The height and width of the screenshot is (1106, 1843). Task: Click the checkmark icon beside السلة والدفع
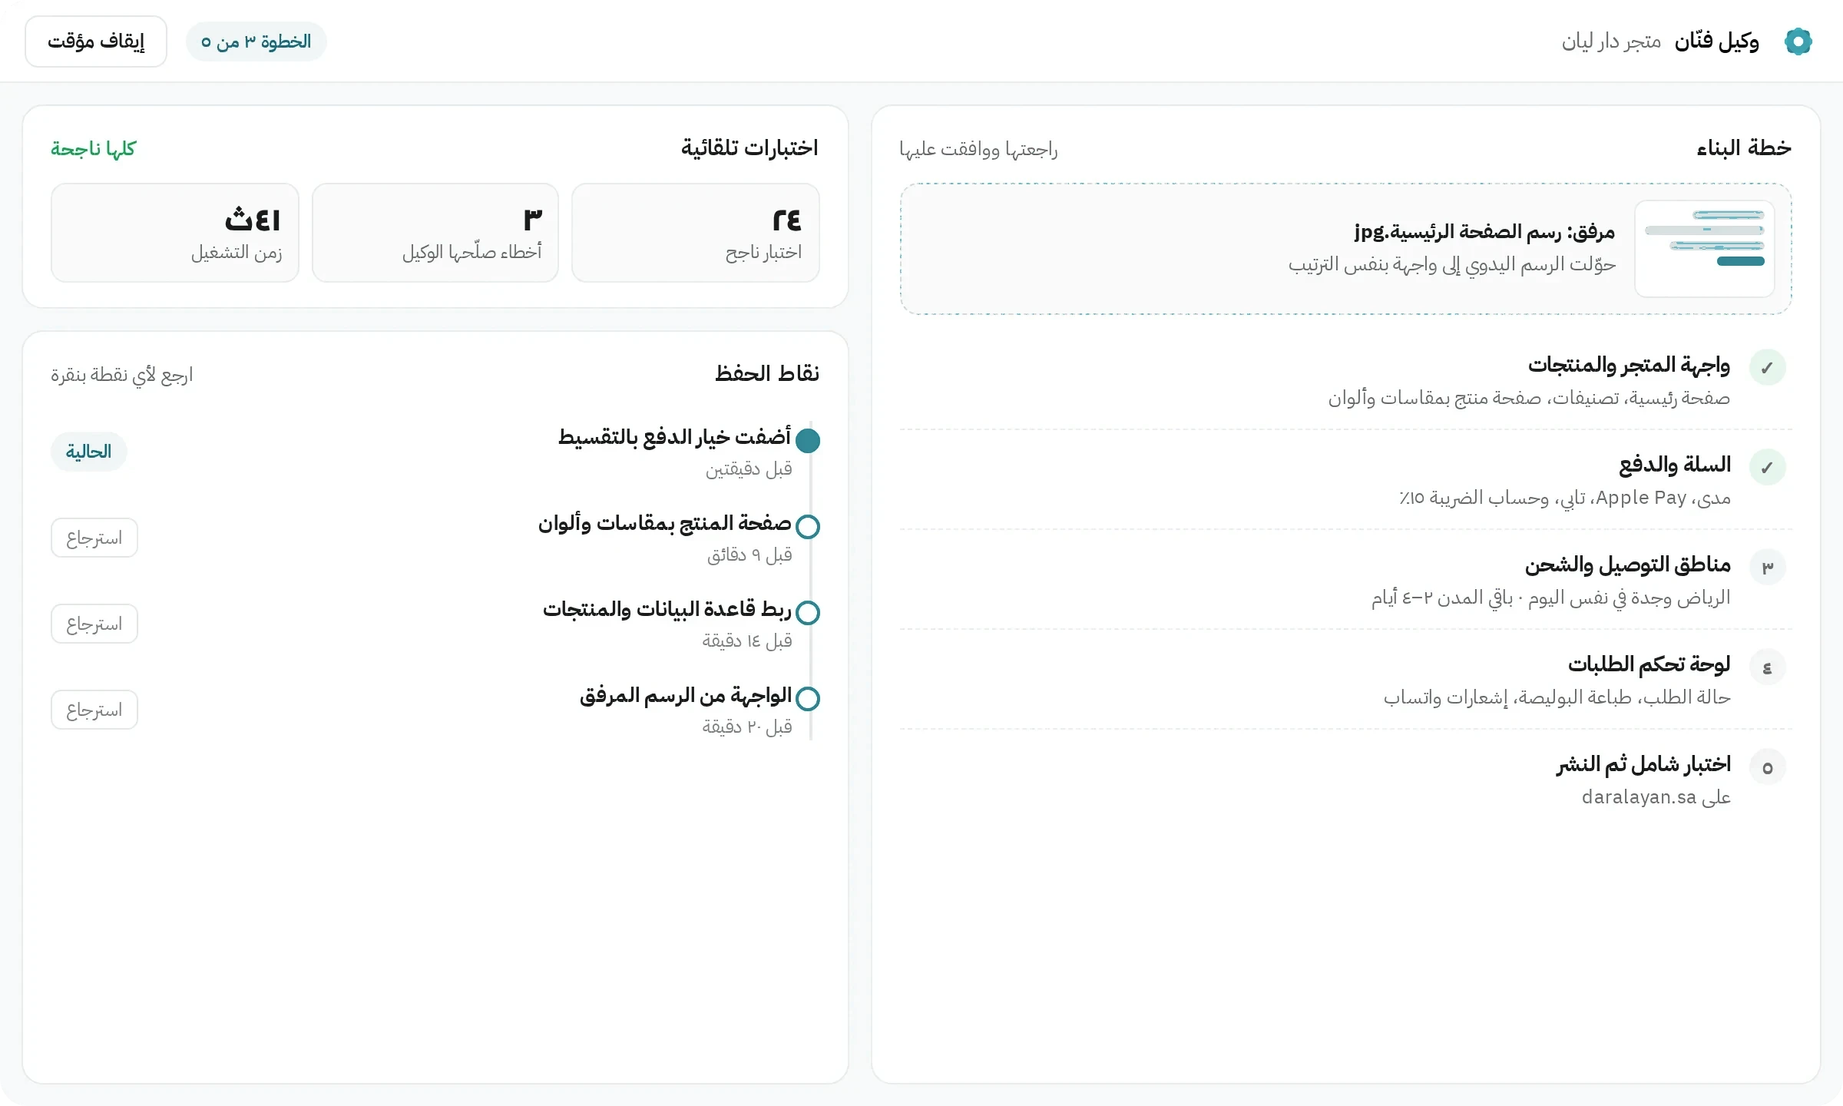pyautogui.click(x=1767, y=467)
